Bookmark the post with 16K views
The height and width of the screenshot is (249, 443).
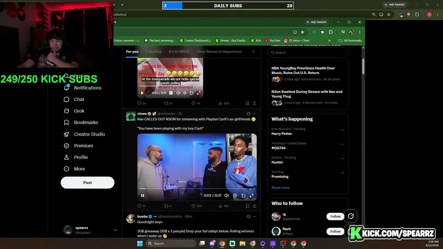point(247,206)
